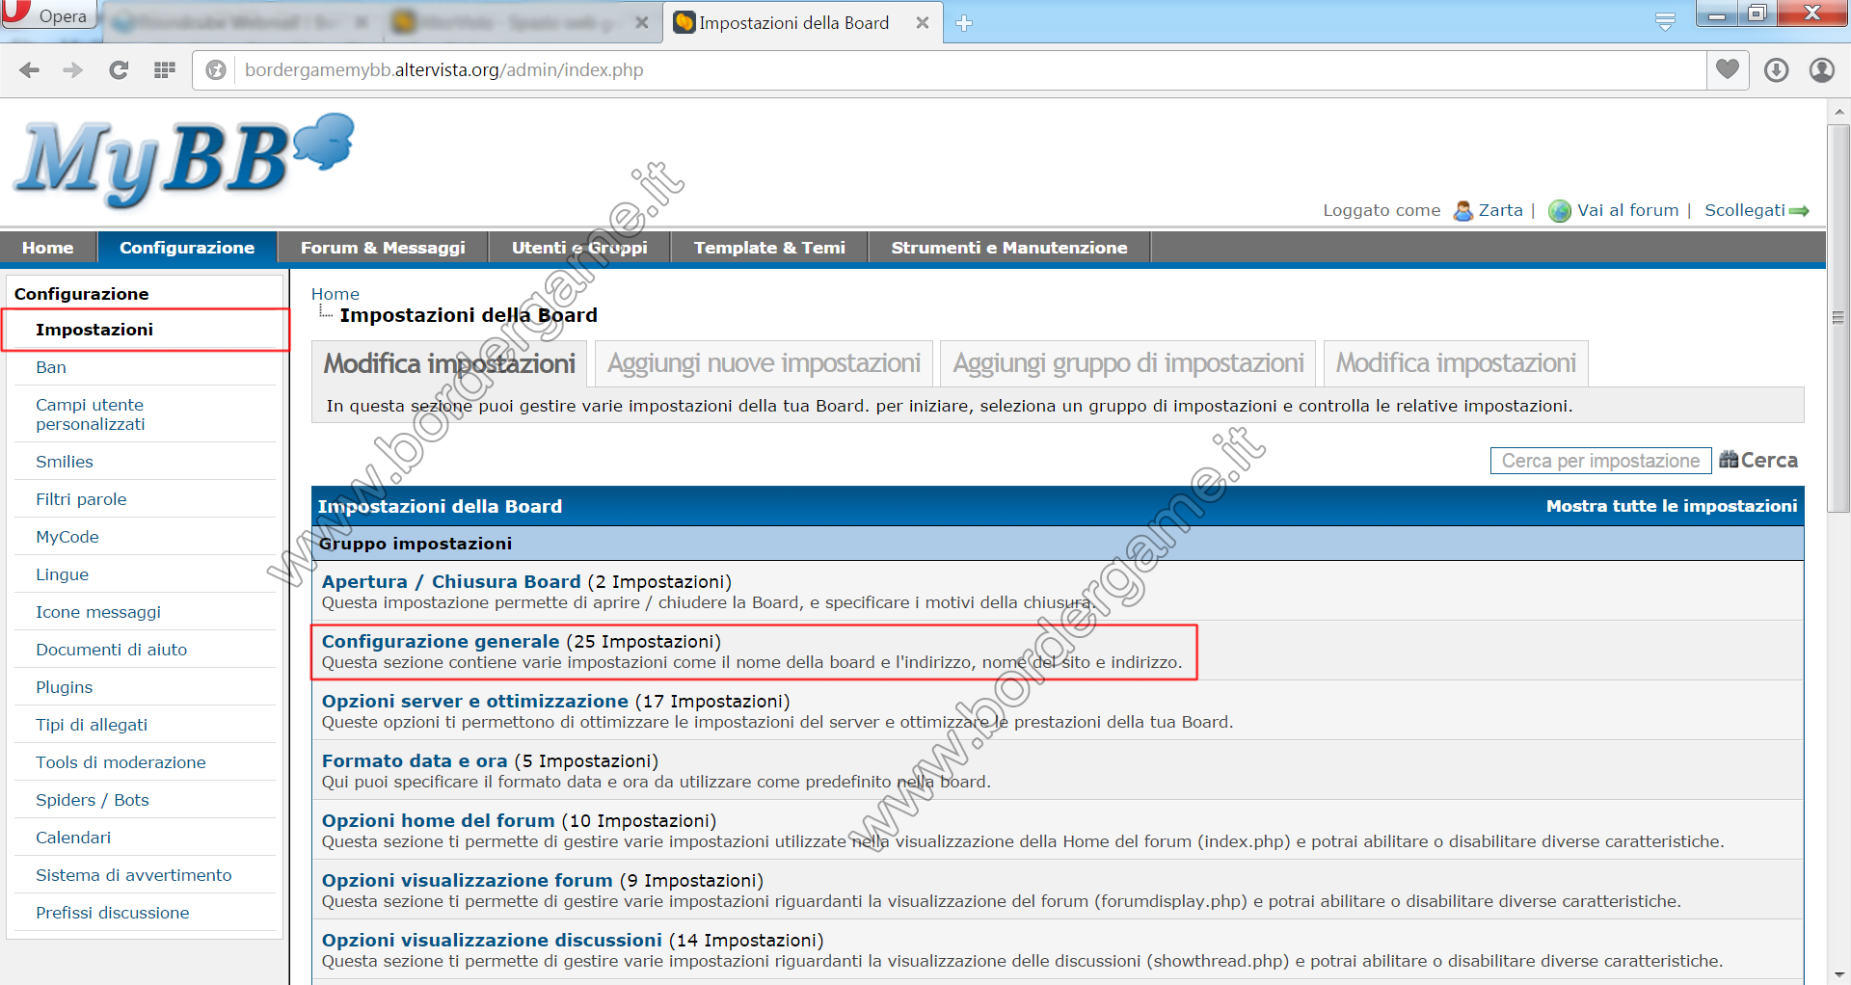Open Campi utente personalizzati sidebar link
This screenshot has width=1851, height=985.
tap(91, 414)
